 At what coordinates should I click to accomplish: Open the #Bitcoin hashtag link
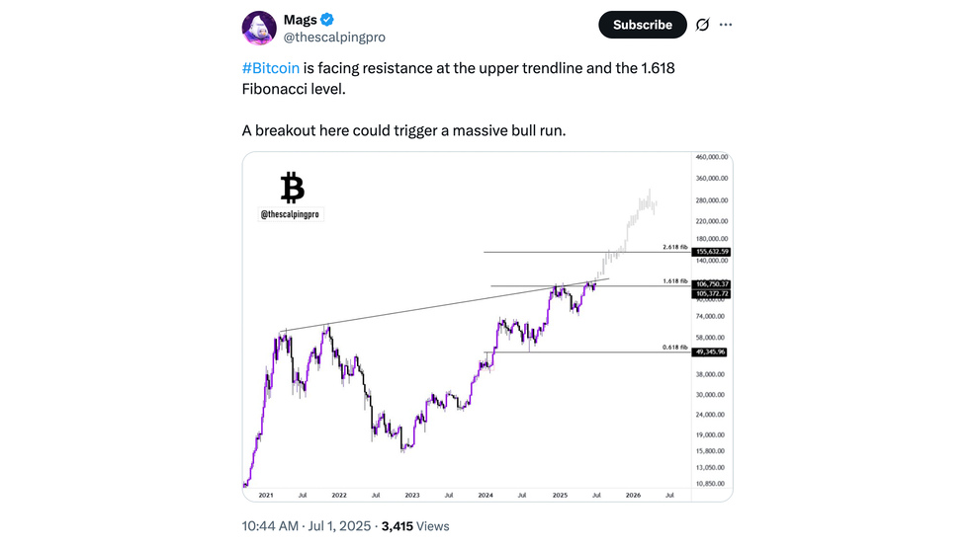[271, 68]
